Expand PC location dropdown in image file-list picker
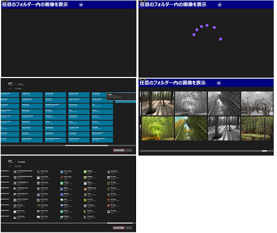This screenshot has height=233, width=277. pos(15,162)
